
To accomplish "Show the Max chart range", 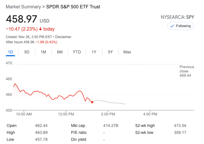I will pos(127,52).
